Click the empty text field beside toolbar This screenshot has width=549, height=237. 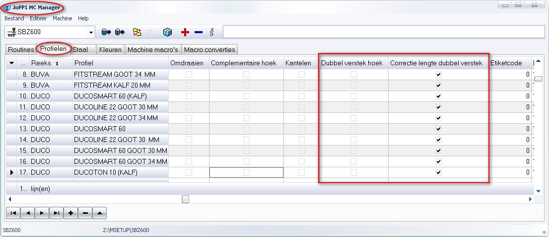click(x=384, y=32)
